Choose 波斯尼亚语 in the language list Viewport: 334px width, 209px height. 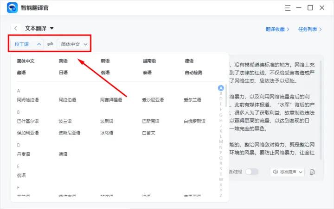click(x=70, y=133)
